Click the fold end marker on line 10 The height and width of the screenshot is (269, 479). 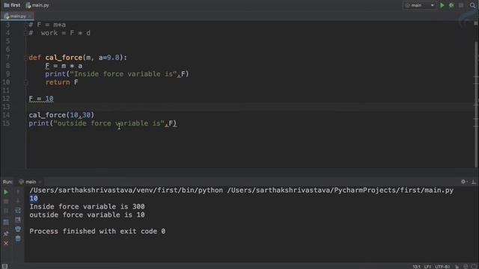pyautogui.click(x=26, y=82)
